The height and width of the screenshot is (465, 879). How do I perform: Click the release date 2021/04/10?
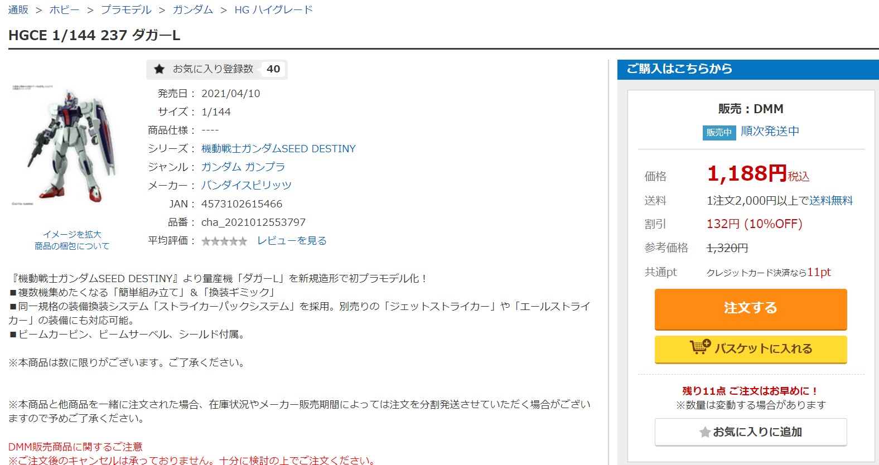point(231,94)
